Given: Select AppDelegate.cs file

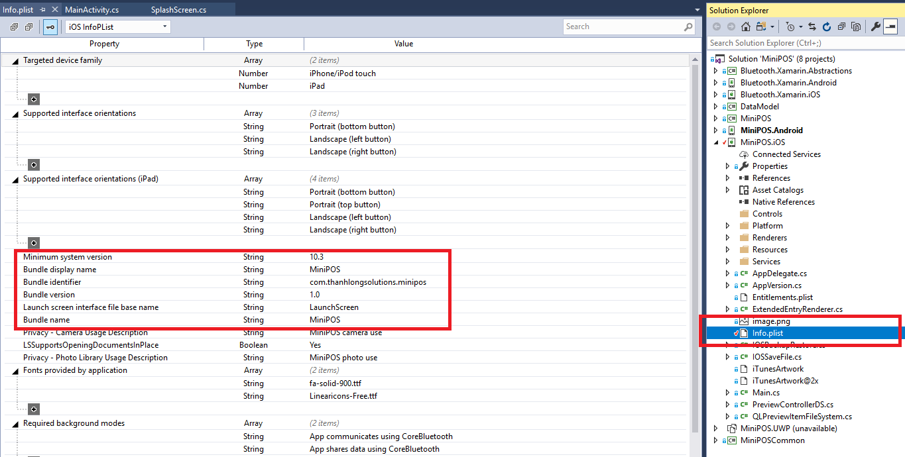Looking at the screenshot, I should 779,274.
